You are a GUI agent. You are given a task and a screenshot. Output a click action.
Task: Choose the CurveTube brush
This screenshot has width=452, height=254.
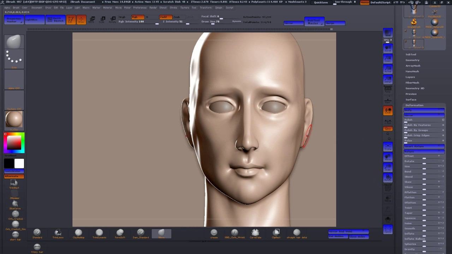[255, 233]
